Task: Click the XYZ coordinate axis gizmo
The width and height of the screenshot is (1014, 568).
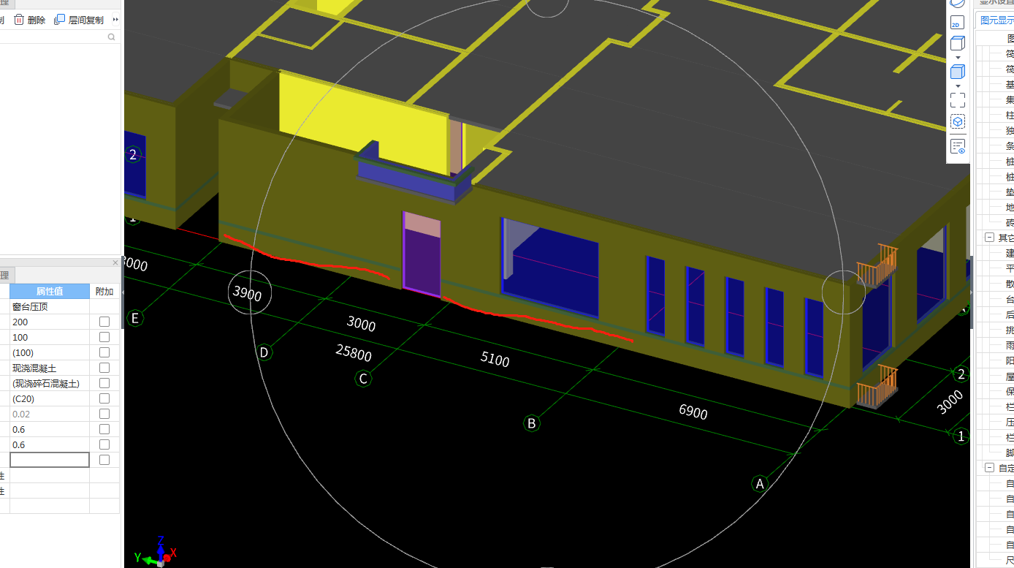Action: point(156,553)
